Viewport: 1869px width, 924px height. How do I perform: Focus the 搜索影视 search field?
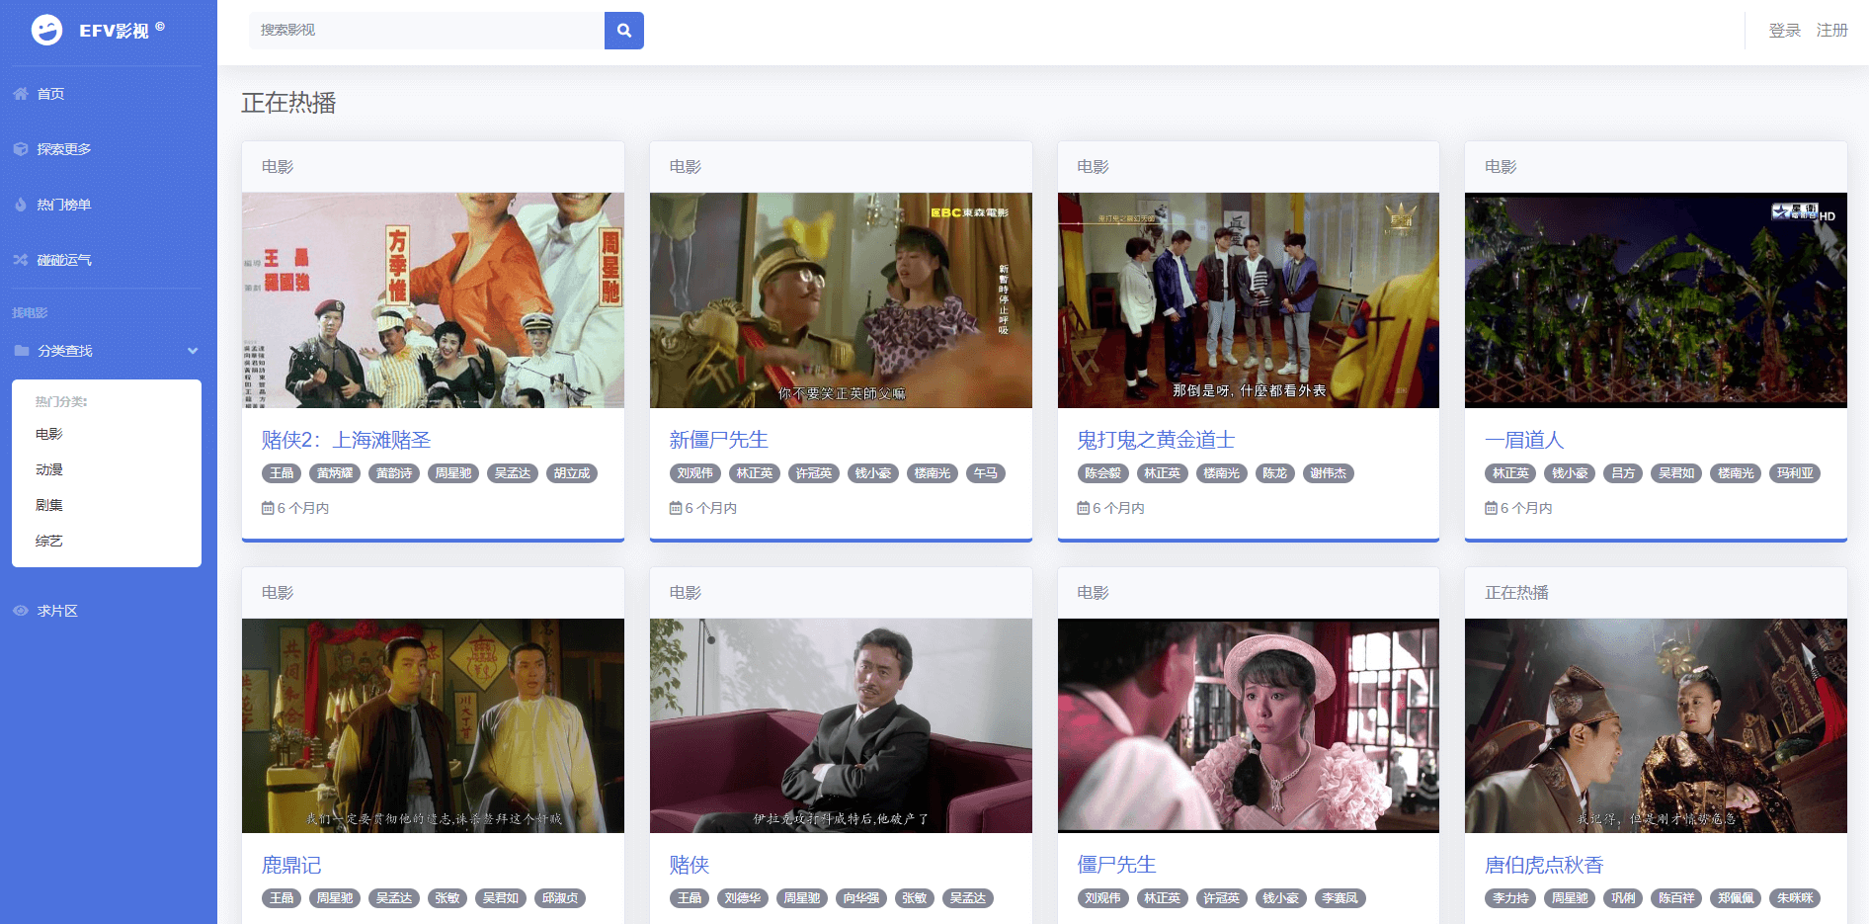click(x=427, y=31)
